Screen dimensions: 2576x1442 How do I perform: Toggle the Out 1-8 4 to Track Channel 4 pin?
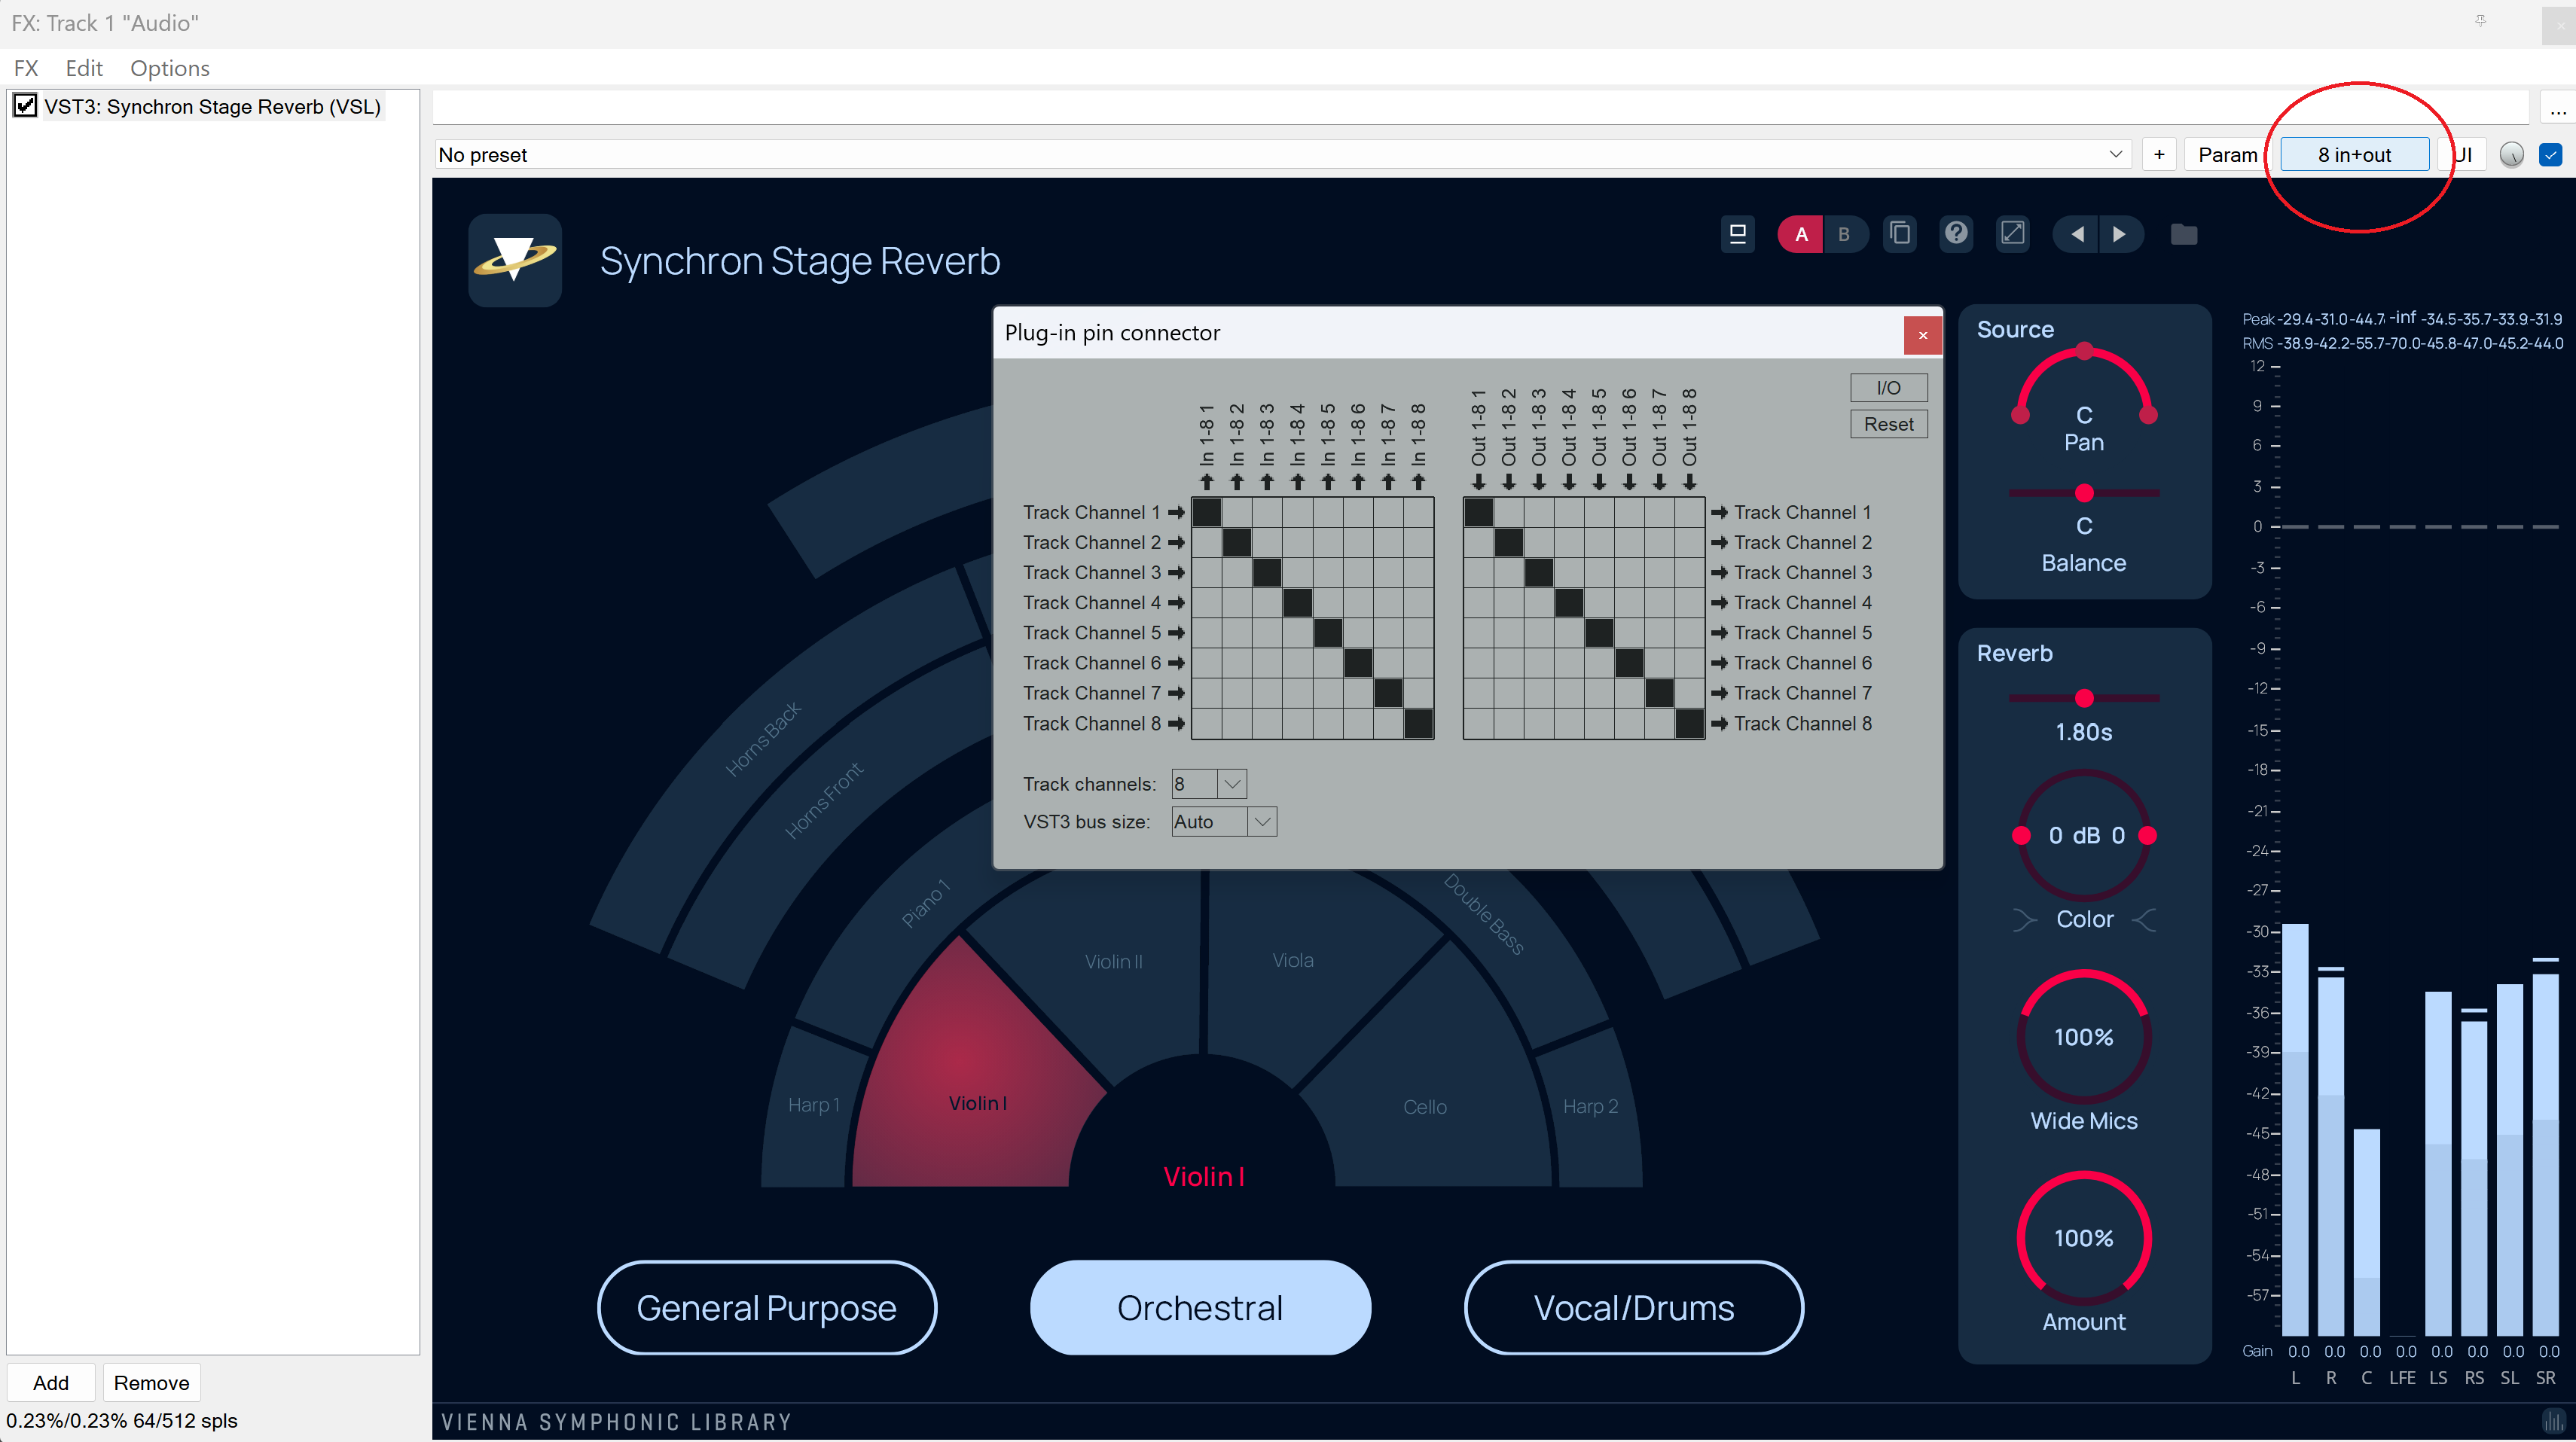tap(1569, 602)
